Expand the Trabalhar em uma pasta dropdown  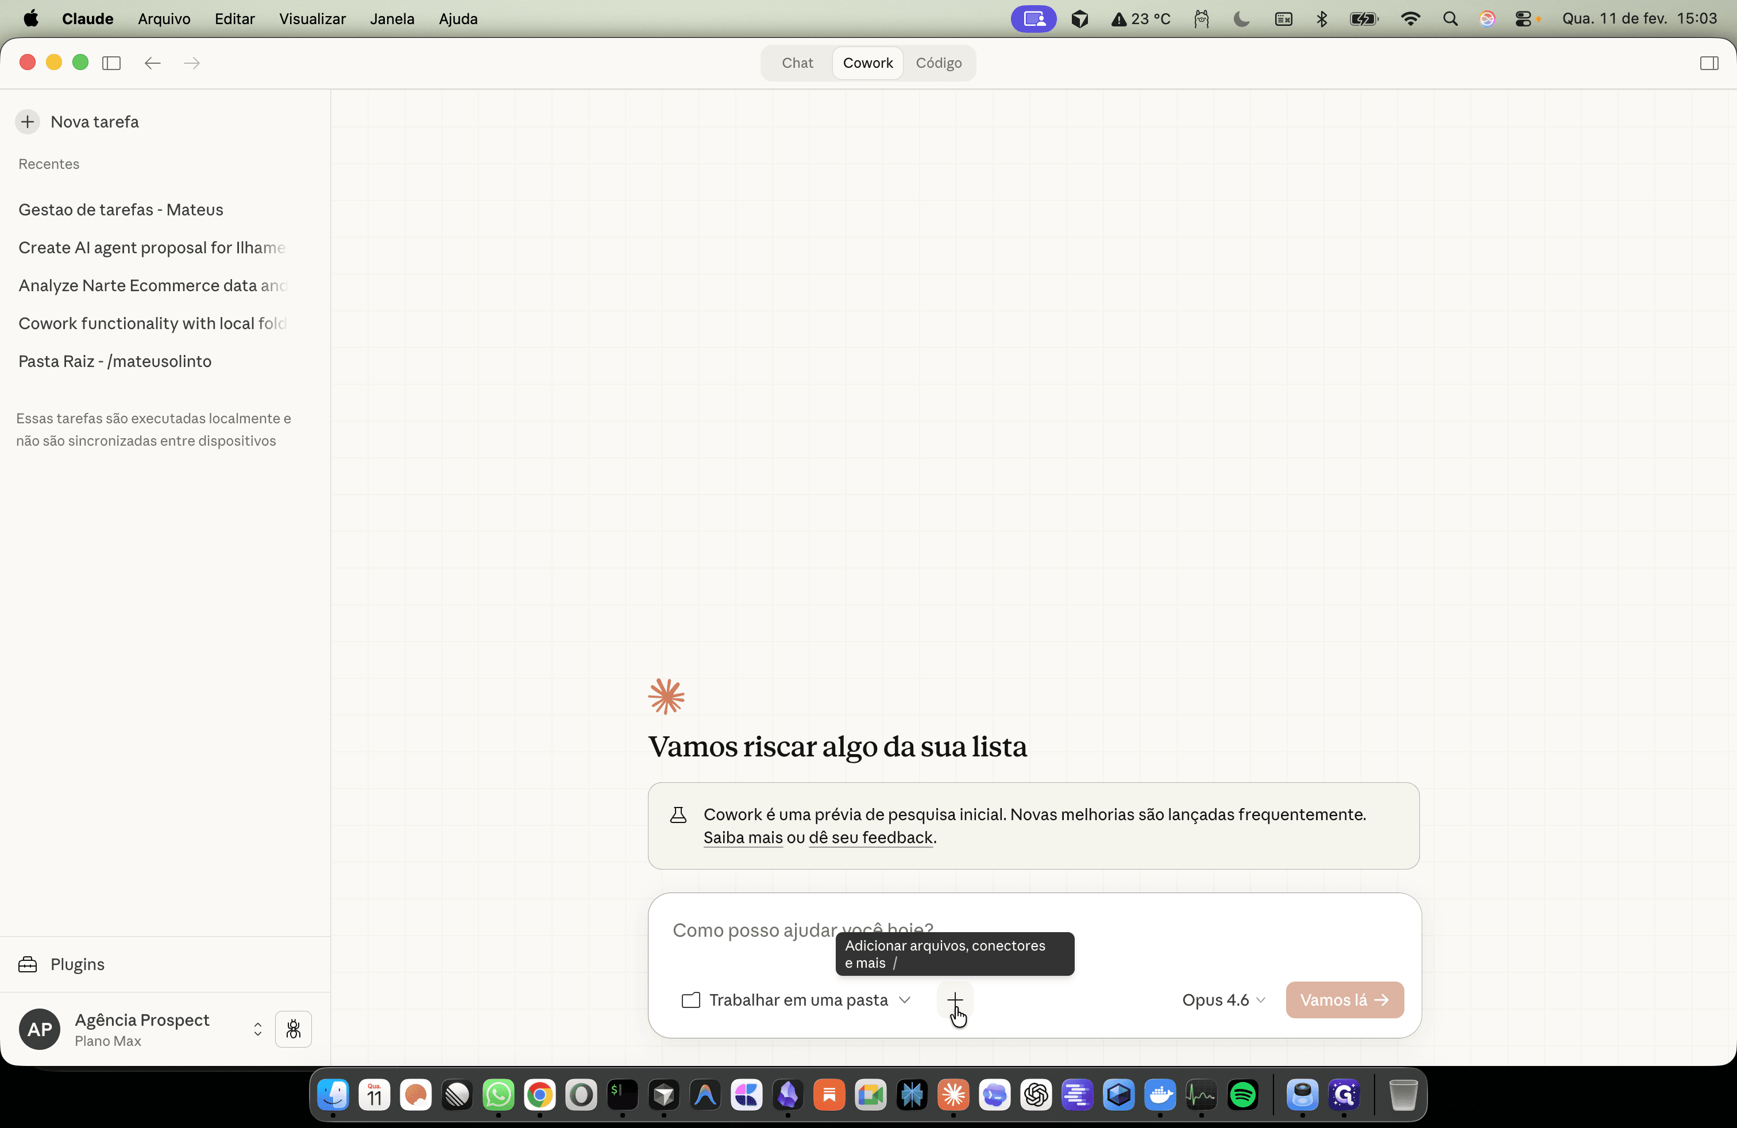click(796, 999)
